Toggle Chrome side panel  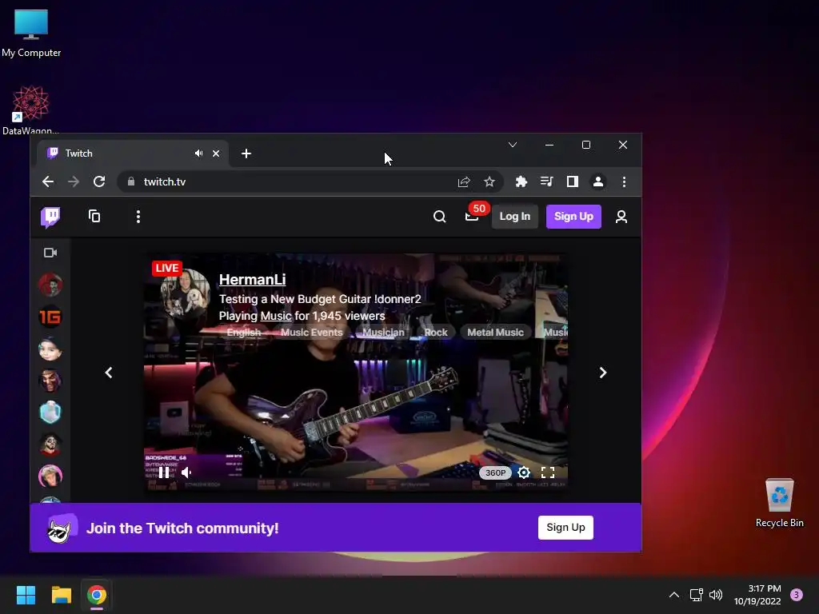click(573, 181)
